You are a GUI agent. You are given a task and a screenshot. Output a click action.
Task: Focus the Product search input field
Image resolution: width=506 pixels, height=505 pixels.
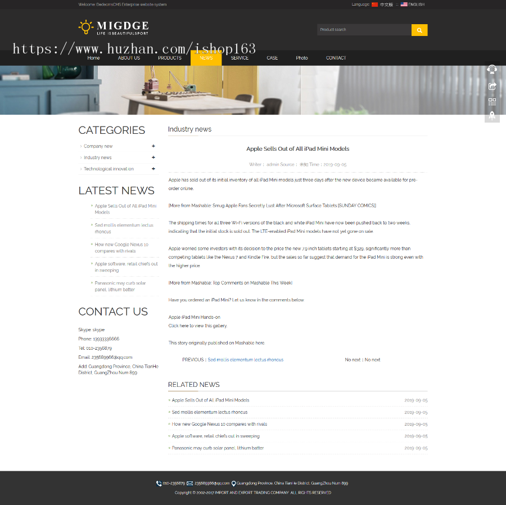[364, 30]
